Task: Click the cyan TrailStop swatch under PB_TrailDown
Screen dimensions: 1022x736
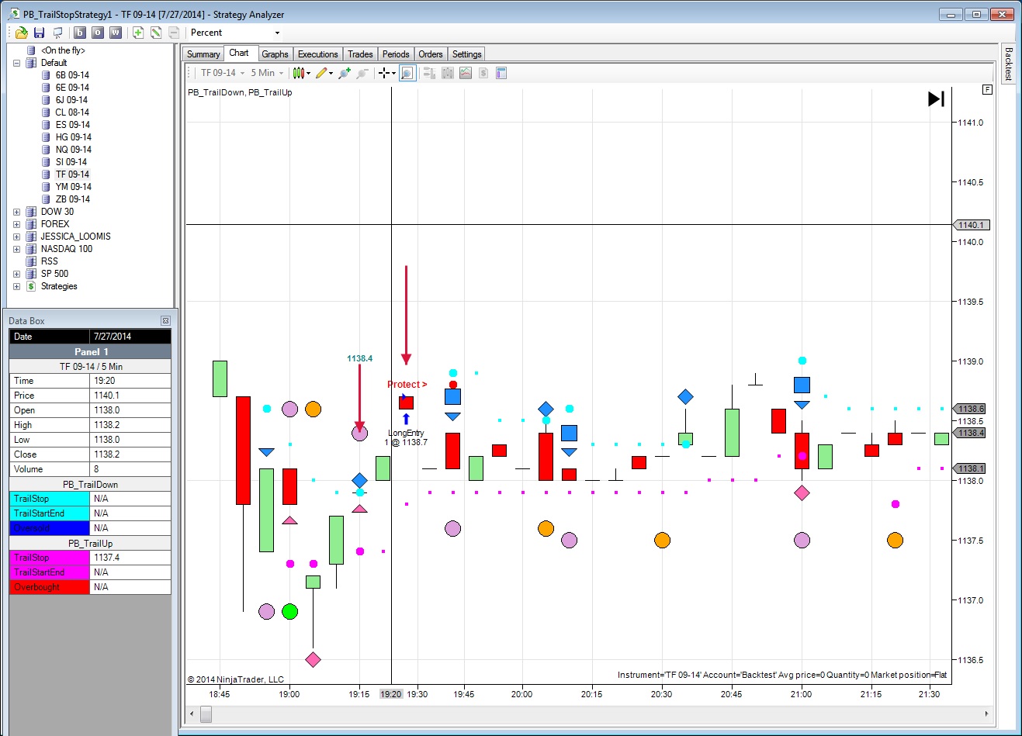Action: (50, 499)
